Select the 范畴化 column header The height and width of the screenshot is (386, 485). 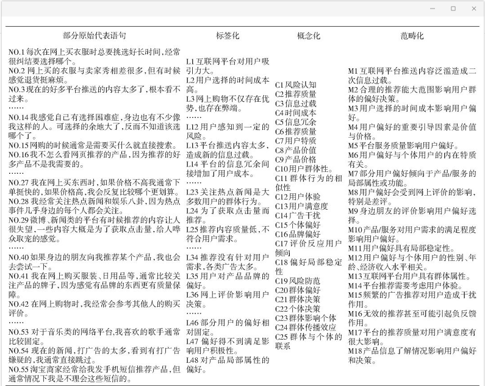click(x=412, y=36)
